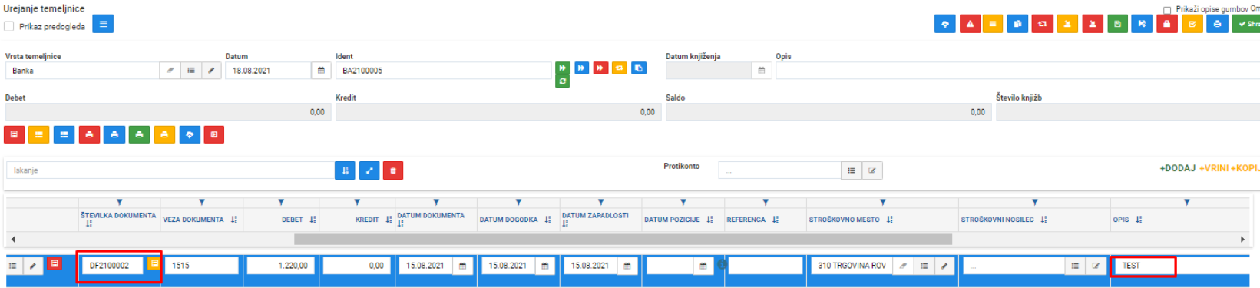Click the yellow repeat icon next to Ident
Viewport: 1260px width, 288px height.
tap(620, 68)
